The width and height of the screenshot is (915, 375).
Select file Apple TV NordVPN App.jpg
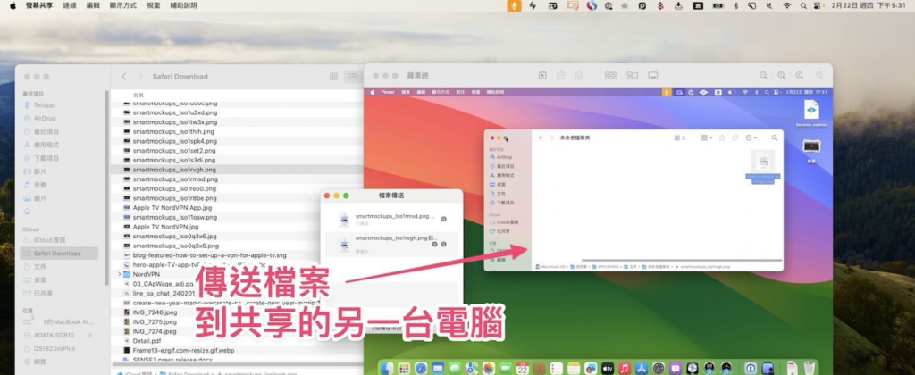coord(172,208)
